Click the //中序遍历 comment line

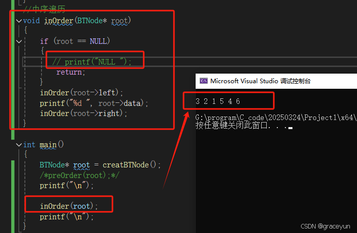point(44,9)
